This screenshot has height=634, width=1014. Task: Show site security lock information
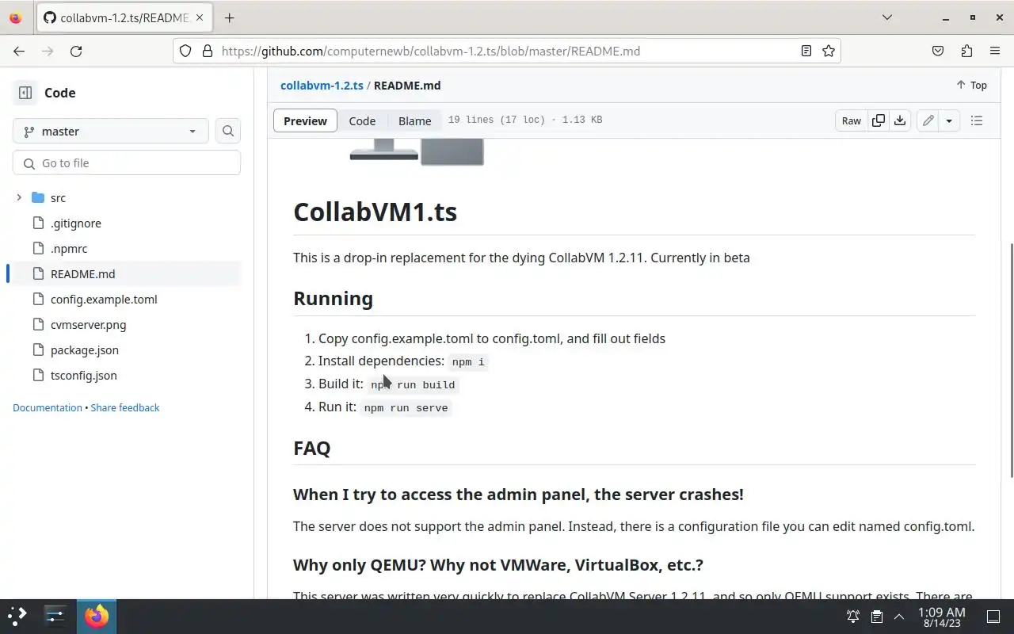[208, 51]
